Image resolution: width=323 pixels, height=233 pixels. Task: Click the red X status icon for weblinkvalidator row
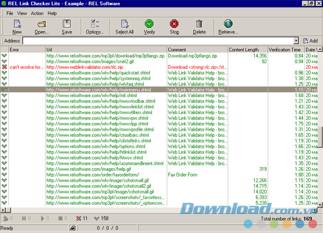[4, 67]
